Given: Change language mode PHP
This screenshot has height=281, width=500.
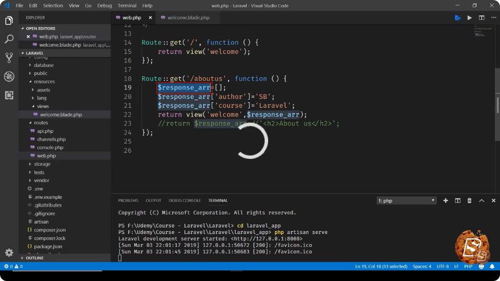Looking at the screenshot, I should tap(468, 266).
